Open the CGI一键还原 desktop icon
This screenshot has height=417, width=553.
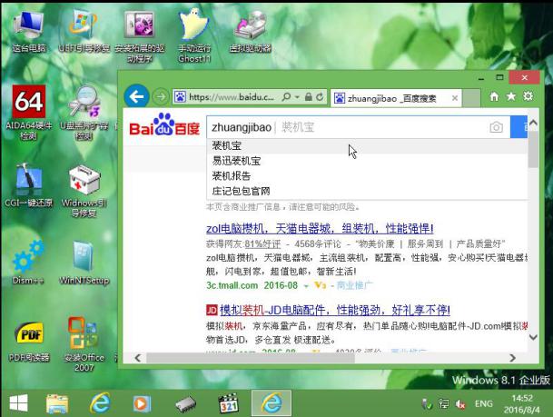(28, 184)
